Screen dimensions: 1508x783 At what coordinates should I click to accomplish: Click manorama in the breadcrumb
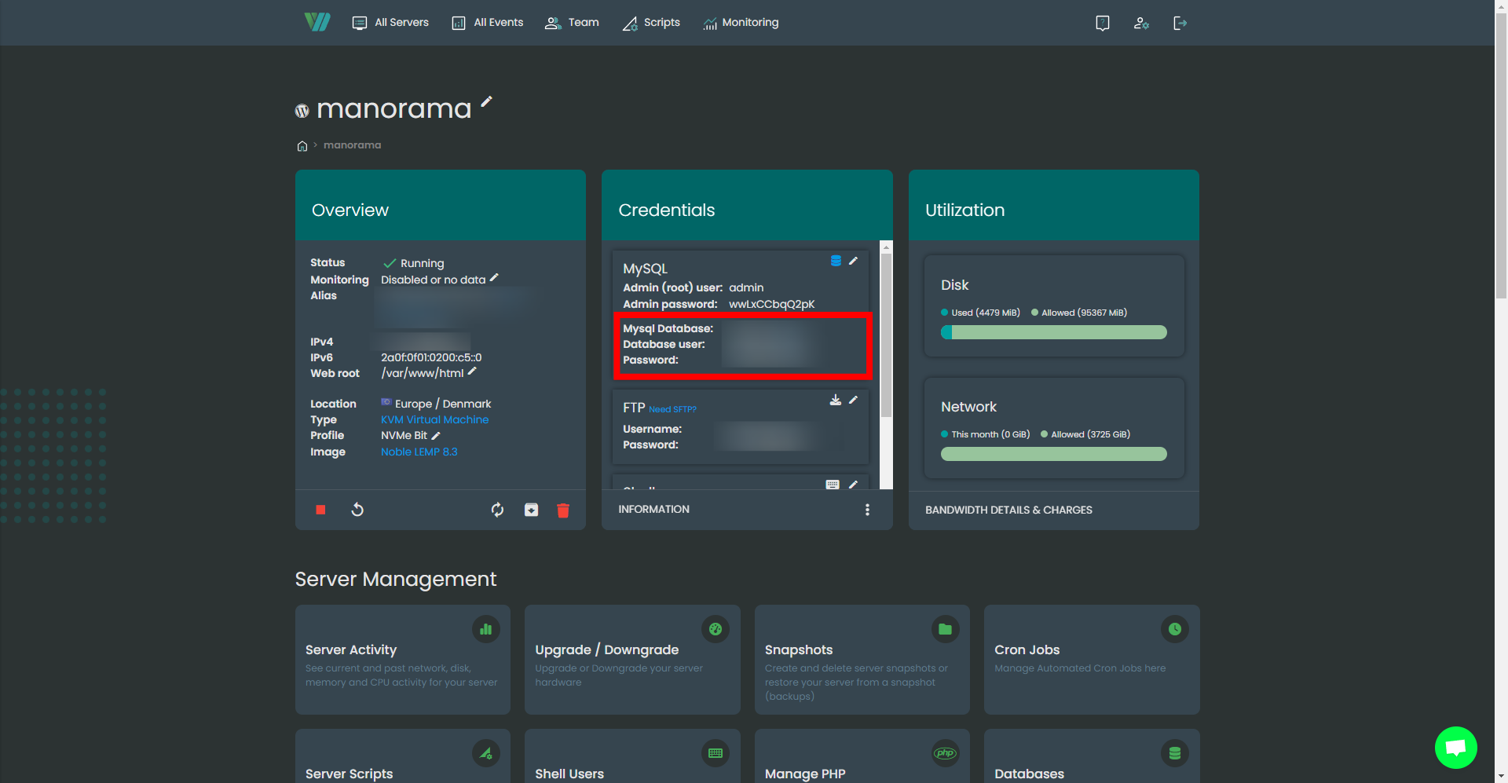(352, 145)
